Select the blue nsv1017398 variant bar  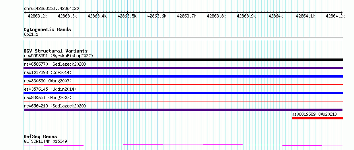pyautogui.click(x=183, y=76)
